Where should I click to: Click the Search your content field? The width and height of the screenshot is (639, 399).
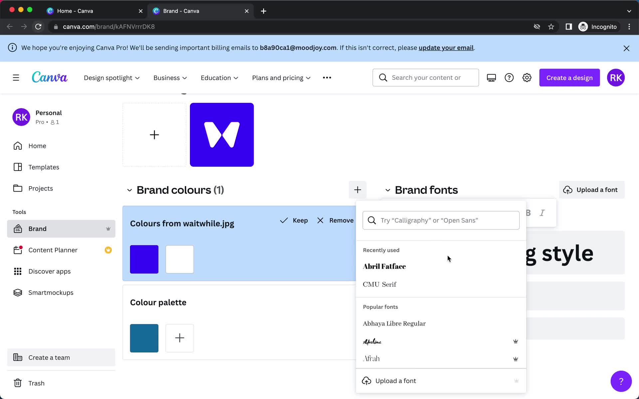(426, 78)
